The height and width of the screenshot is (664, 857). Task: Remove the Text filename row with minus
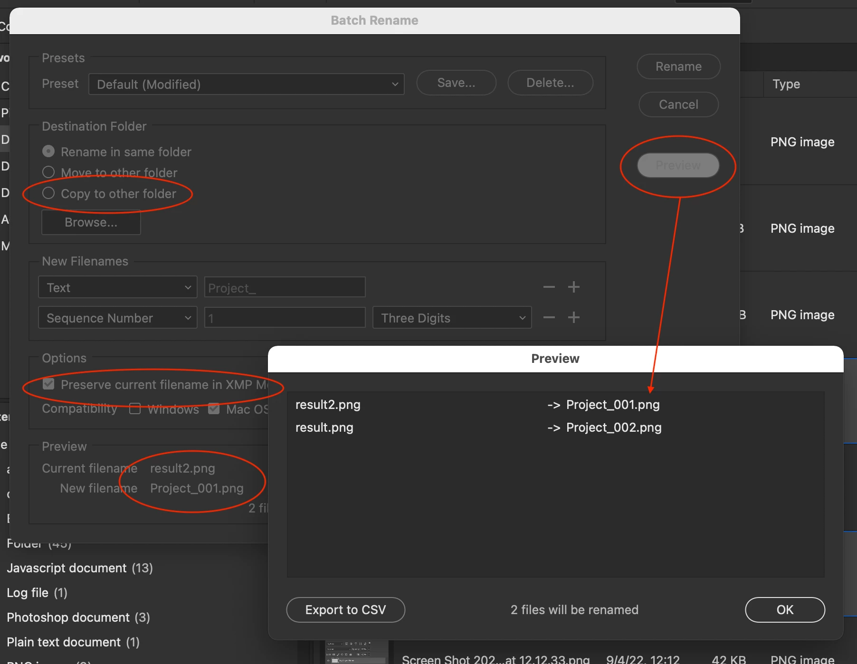[x=549, y=287]
